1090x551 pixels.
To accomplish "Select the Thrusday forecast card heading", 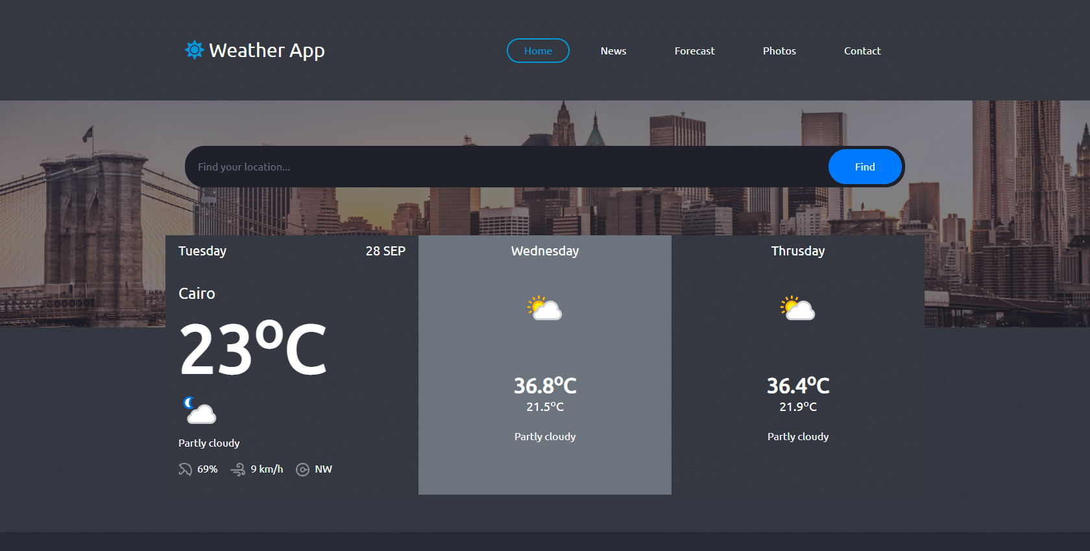I will coord(798,251).
